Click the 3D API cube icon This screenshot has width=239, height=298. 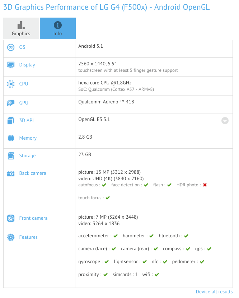(11, 121)
